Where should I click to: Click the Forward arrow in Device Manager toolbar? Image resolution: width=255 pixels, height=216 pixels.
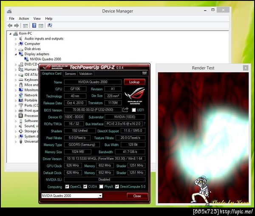17,26
